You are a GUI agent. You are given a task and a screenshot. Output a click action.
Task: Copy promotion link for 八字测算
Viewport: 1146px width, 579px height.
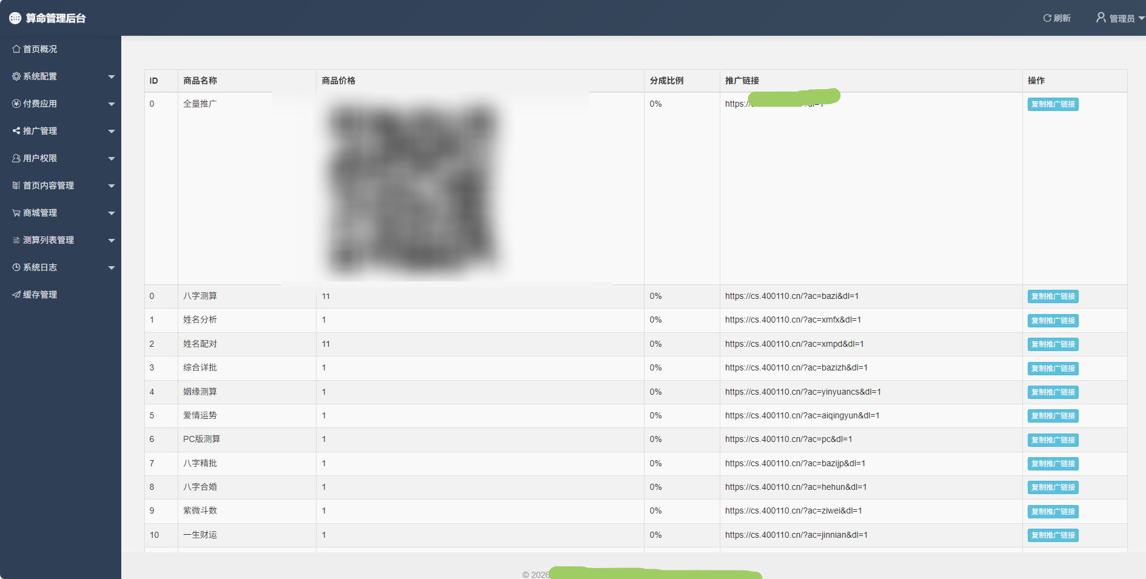(1053, 296)
